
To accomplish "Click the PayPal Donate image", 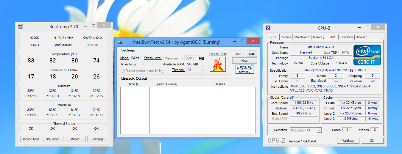I will 244,69.
